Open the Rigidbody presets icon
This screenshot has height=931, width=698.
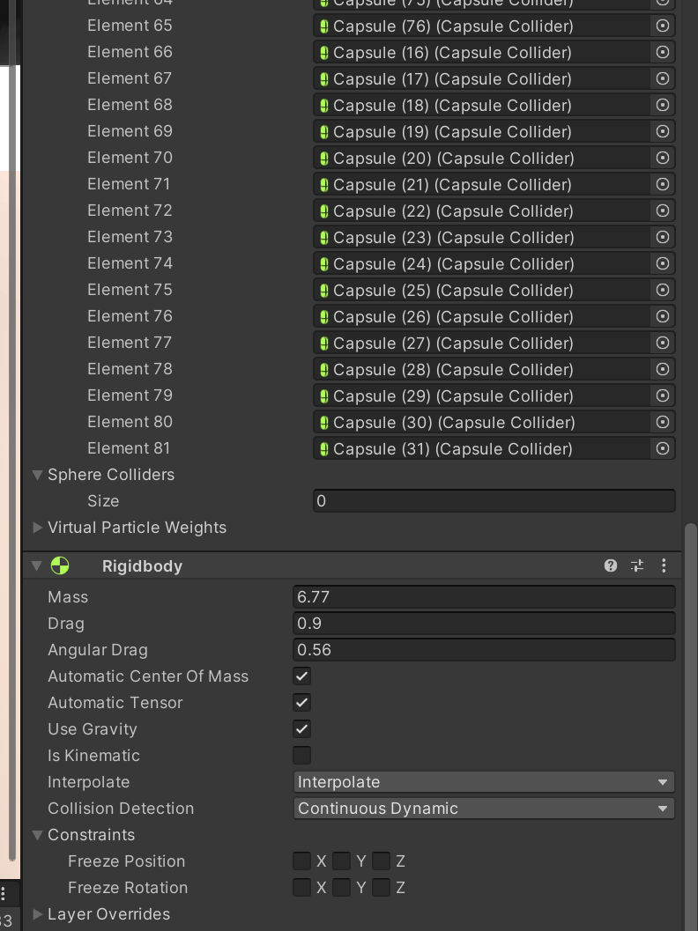(x=637, y=565)
